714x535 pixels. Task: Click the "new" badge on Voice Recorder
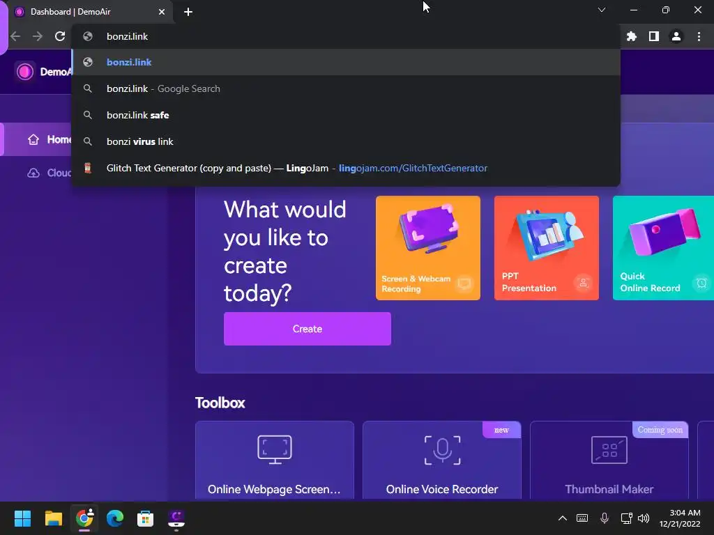point(502,430)
